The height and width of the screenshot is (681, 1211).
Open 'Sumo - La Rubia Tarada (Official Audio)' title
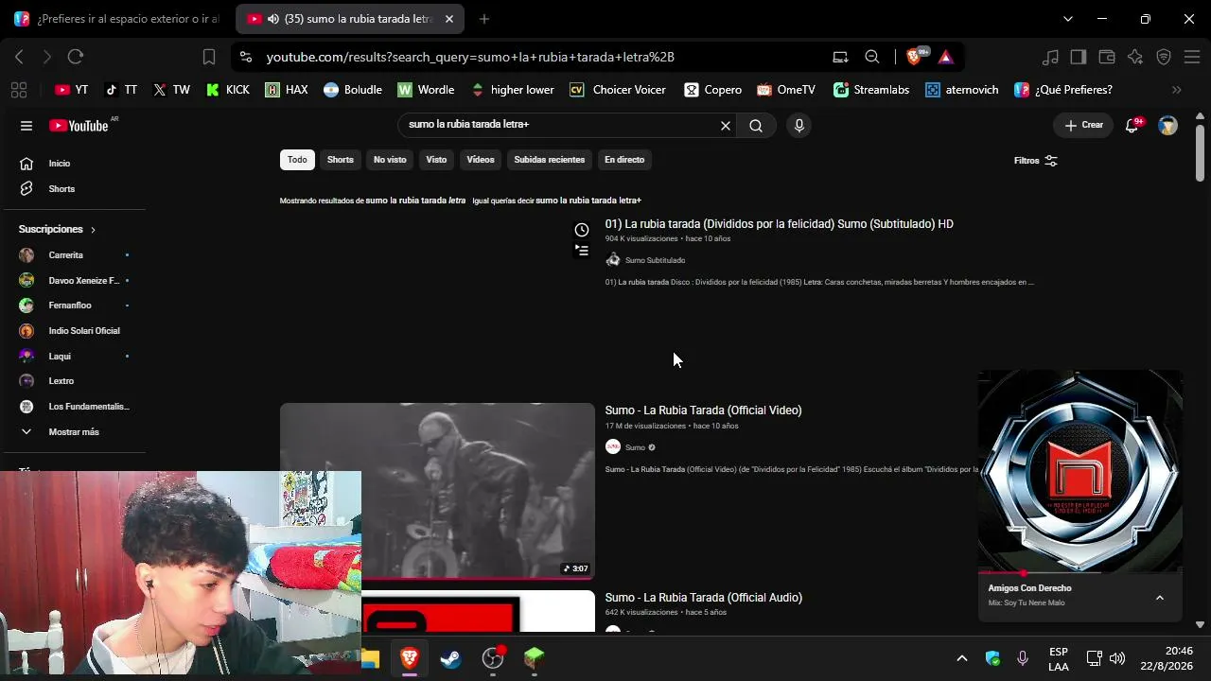point(704,598)
